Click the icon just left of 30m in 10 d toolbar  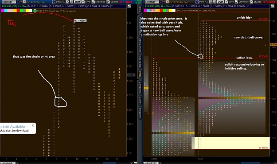[215, 2]
